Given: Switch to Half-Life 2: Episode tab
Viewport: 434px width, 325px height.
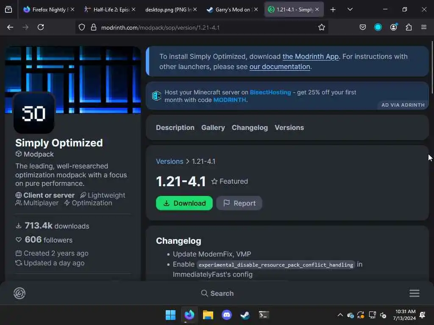Looking at the screenshot, I should point(110,10).
